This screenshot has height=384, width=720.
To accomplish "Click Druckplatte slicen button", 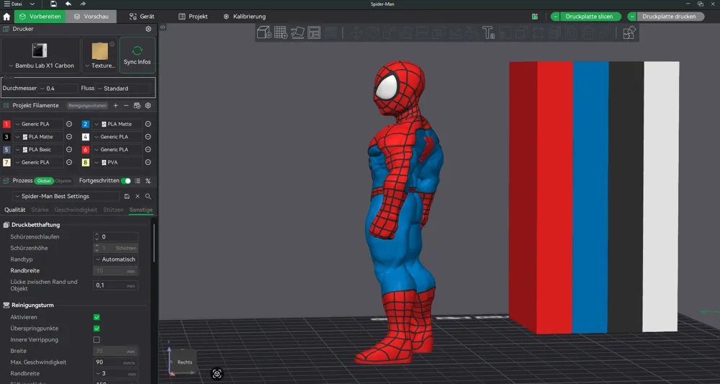I will [x=590, y=17].
